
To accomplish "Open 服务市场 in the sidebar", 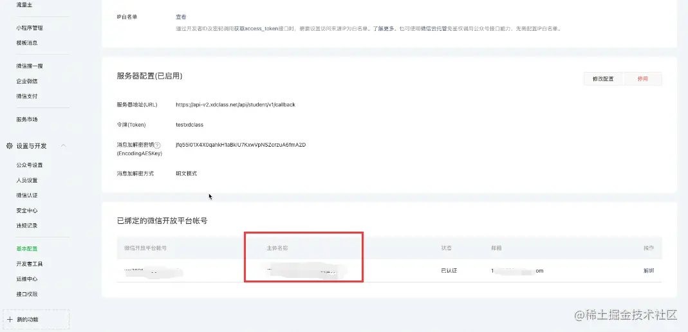I will coord(27,119).
